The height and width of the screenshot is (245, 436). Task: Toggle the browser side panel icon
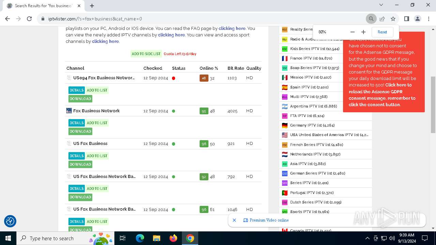pos(406,19)
